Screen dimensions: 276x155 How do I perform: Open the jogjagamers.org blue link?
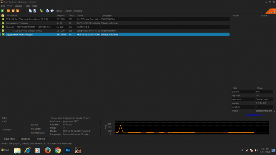click(254, 115)
